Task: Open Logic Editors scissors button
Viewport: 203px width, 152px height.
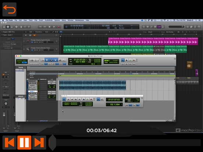Action: 29,27
